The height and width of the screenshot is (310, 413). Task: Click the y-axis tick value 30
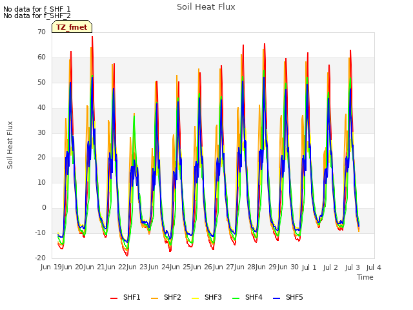[41, 132]
